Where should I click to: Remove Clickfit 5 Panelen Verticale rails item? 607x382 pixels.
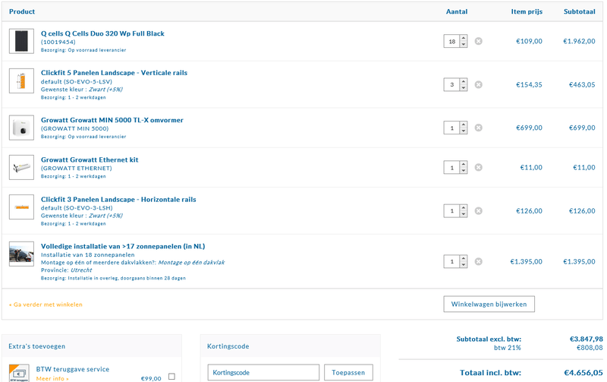click(478, 84)
